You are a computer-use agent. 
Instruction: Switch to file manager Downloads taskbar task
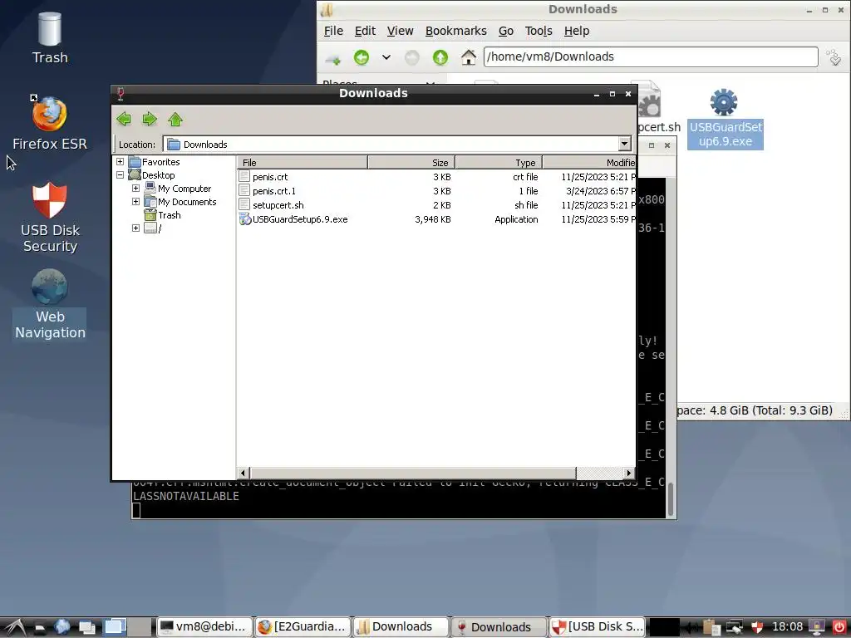pos(401,626)
